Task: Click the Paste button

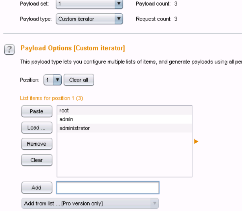Action: pyautogui.click(x=37, y=111)
